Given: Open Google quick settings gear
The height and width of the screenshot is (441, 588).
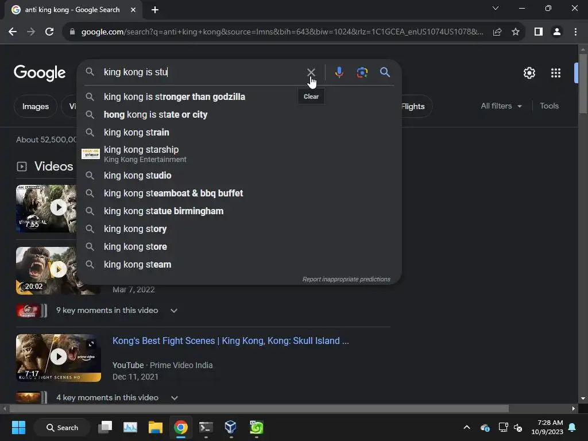Looking at the screenshot, I should (529, 73).
